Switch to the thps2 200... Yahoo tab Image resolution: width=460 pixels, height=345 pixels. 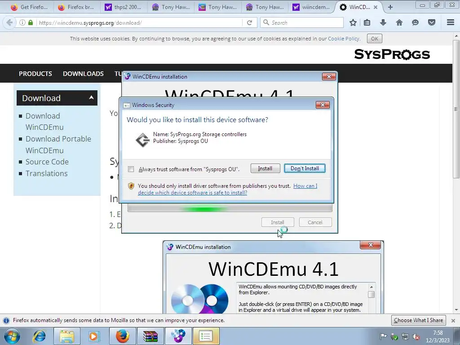click(x=124, y=7)
